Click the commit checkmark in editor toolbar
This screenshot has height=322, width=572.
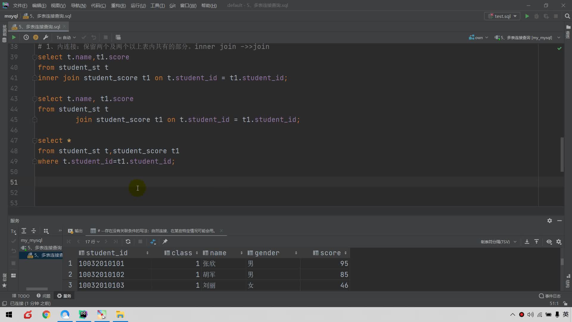(84, 37)
